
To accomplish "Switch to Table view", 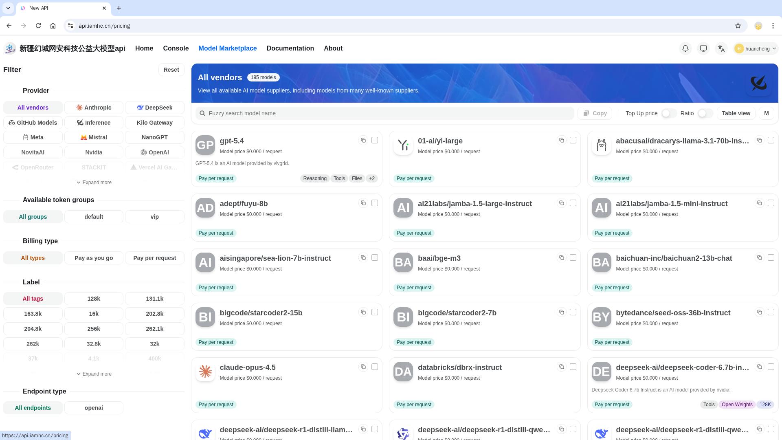I will click(x=736, y=113).
